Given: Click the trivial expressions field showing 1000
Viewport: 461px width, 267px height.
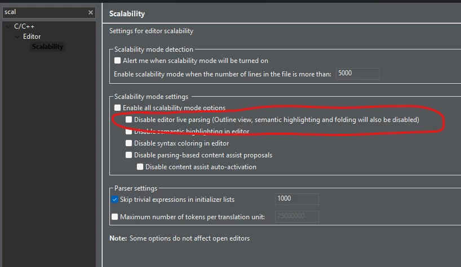Looking at the screenshot, I should (x=296, y=199).
